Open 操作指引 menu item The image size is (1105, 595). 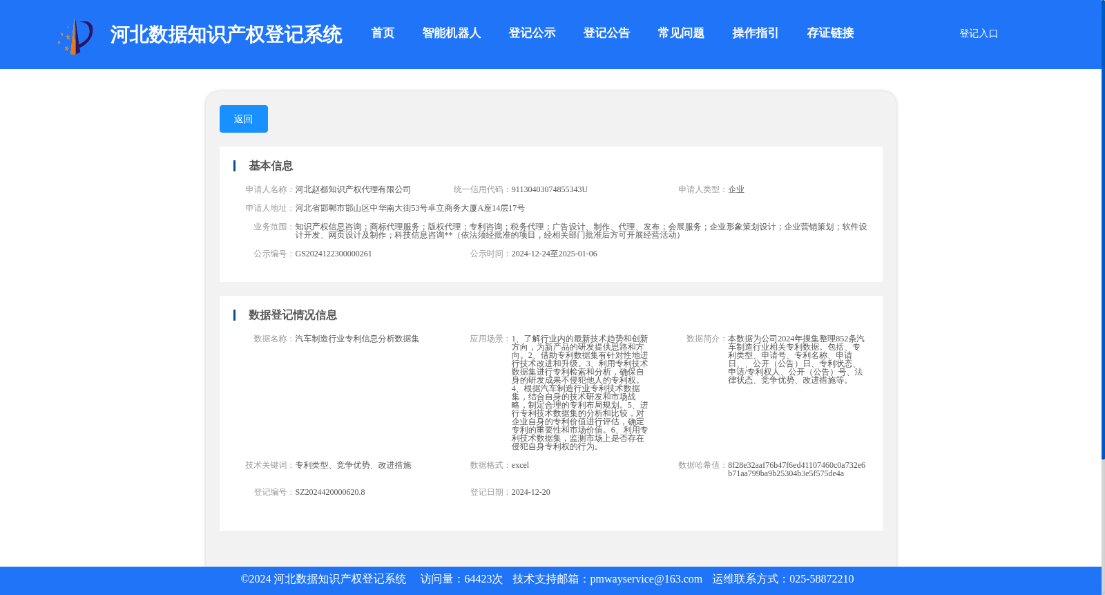click(756, 33)
